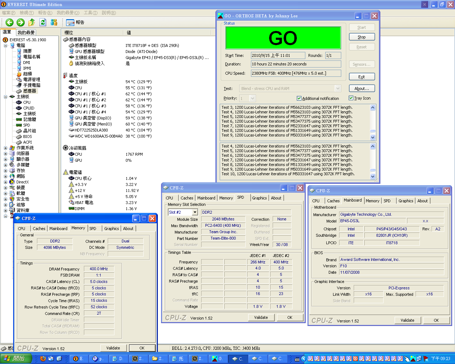455x364 pixels.
Task: Click the 冷卻風扇 fan icon in sensor list
Action: click(65, 148)
